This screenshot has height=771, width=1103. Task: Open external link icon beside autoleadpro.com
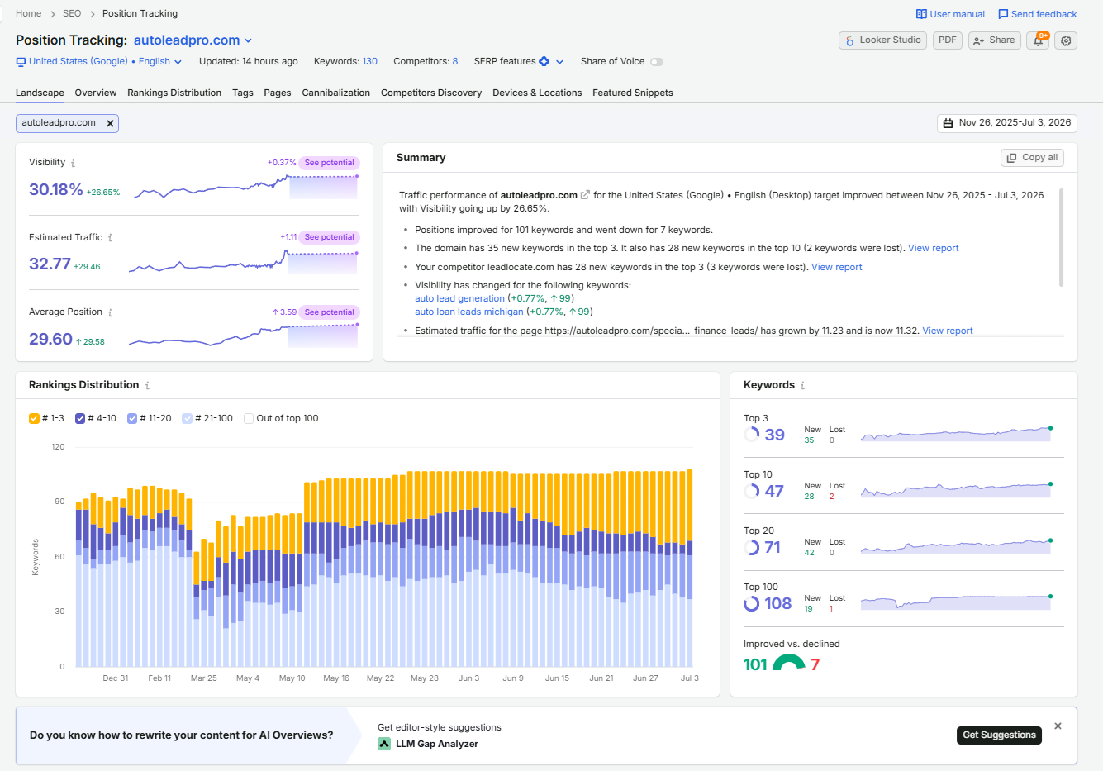coord(585,195)
